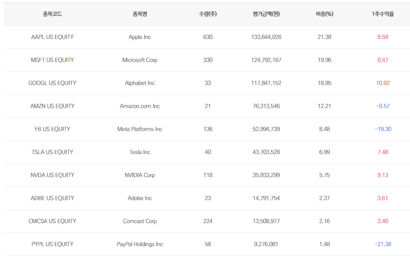Select the AAPL US EQUITY code cell
410x256 pixels.
[52, 37]
